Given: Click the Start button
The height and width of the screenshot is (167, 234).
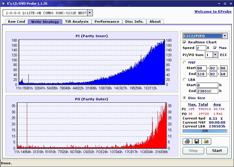Looking at the screenshot, I should (x=217, y=150).
